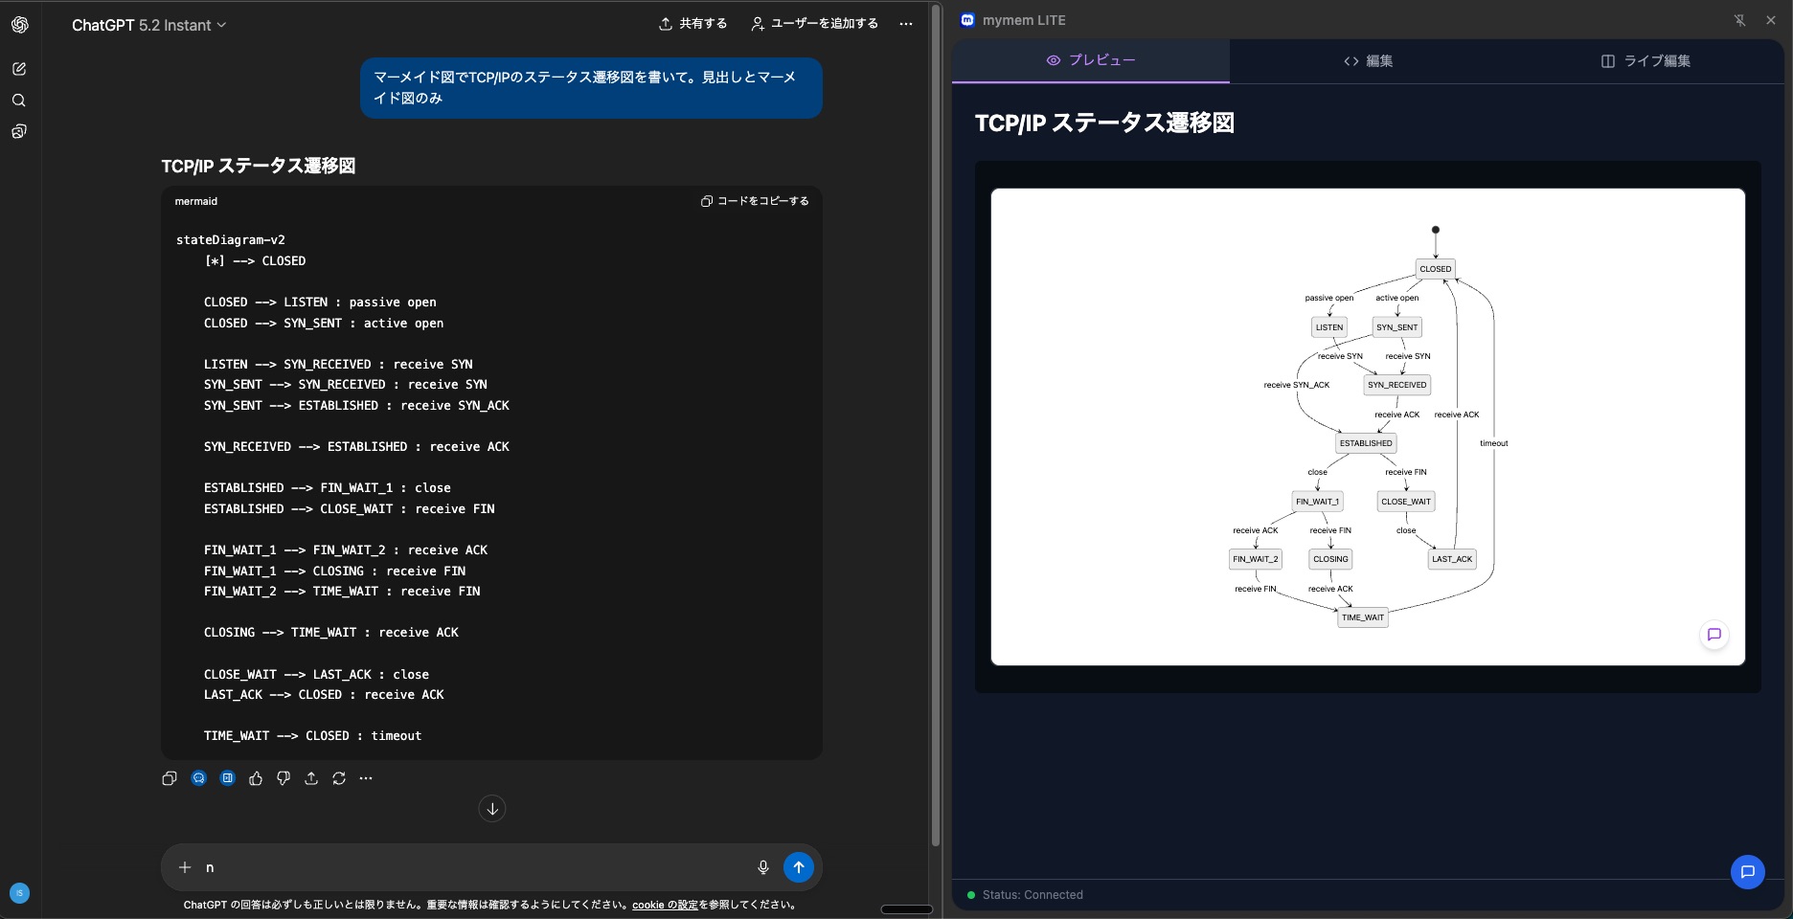Regenerate the response with the refresh icon
Screen dimensions: 1793x919
point(339,778)
